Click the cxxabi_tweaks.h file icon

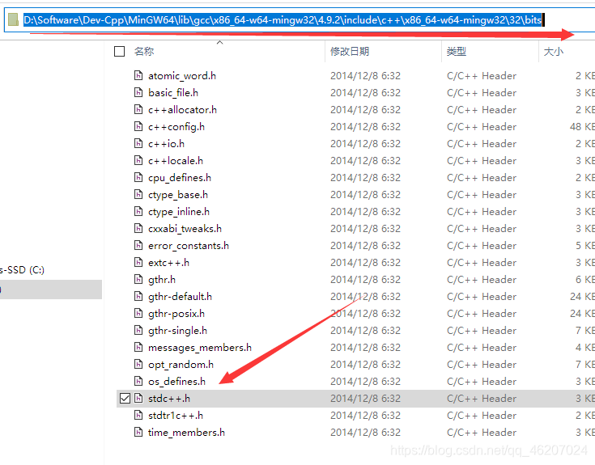[138, 229]
